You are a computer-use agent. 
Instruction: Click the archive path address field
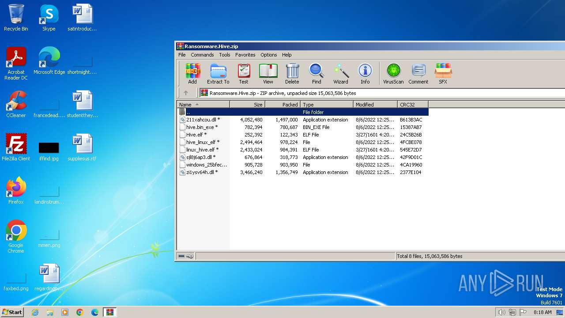point(382,93)
